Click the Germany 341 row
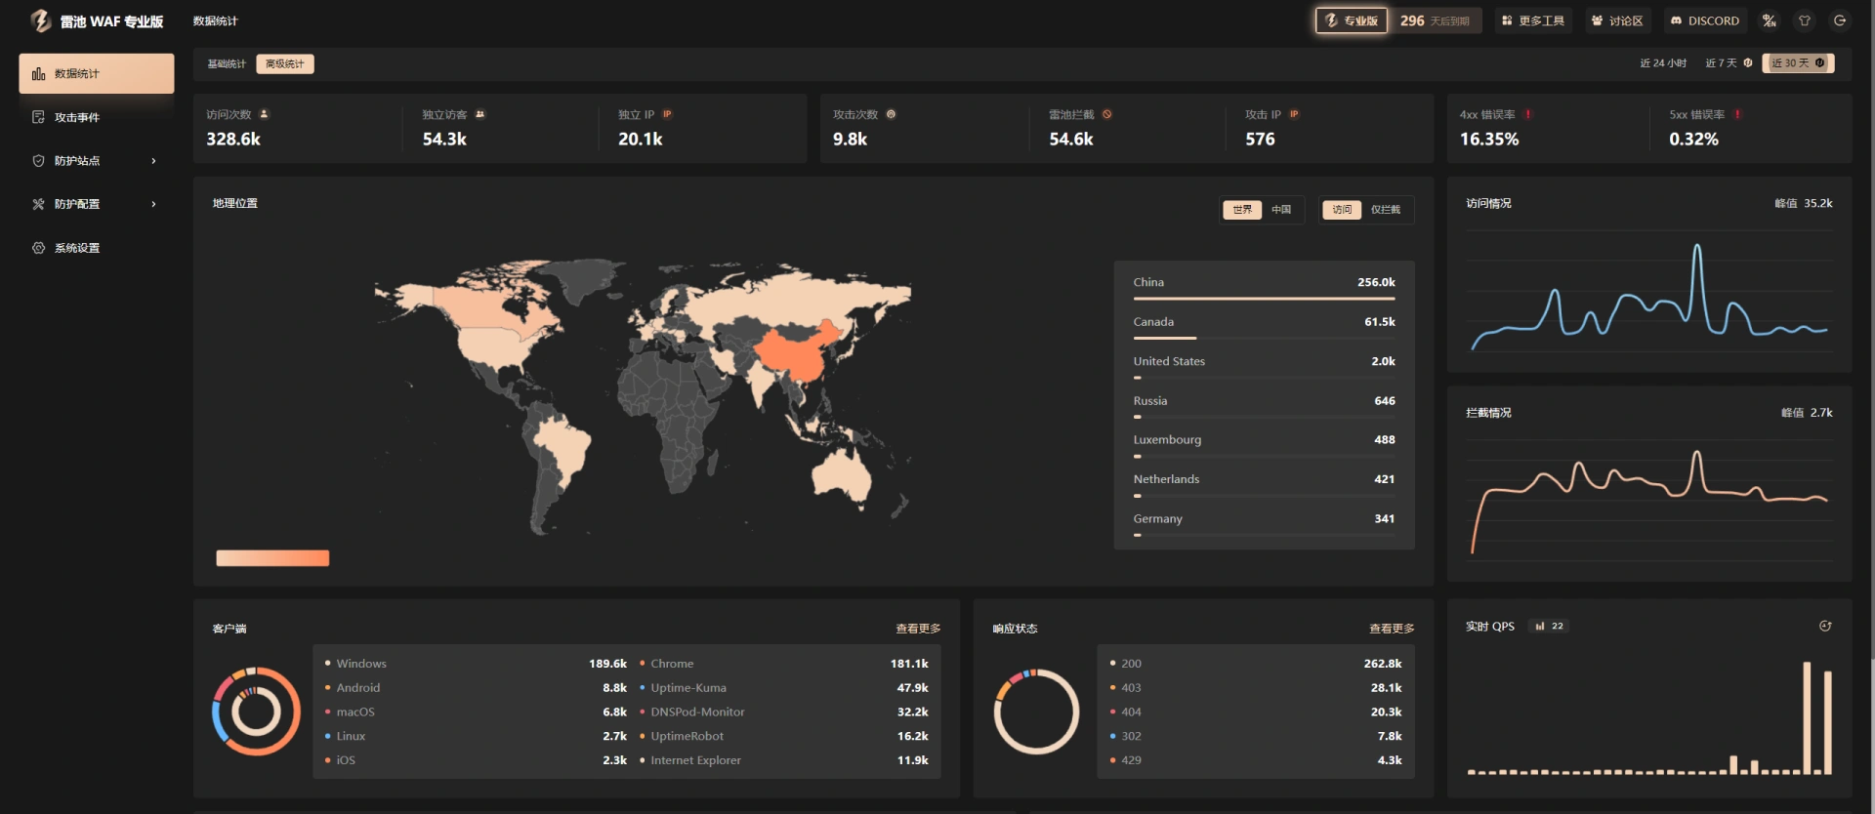Image resolution: width=1875 pixels, height=814 pixels. pyautogui.click(x=1264, y=524)
